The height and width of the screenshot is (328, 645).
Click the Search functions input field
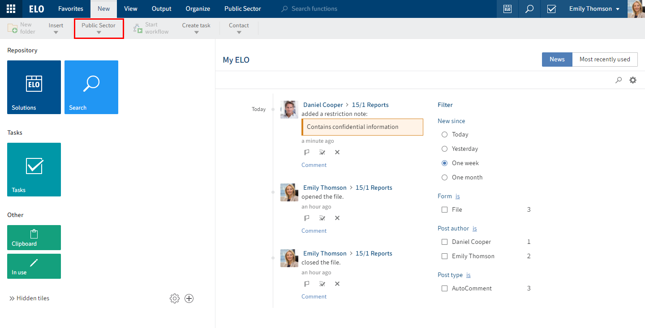click(x=314, y=9)
